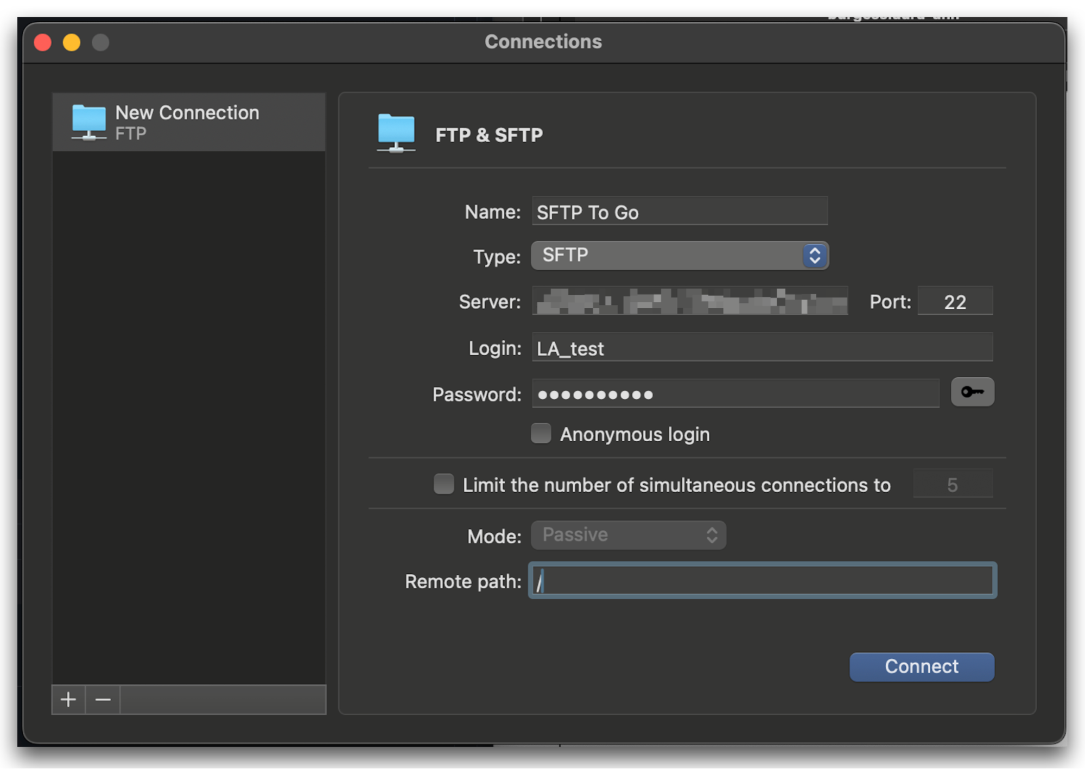Add a new connection with the plus icon

68,700
